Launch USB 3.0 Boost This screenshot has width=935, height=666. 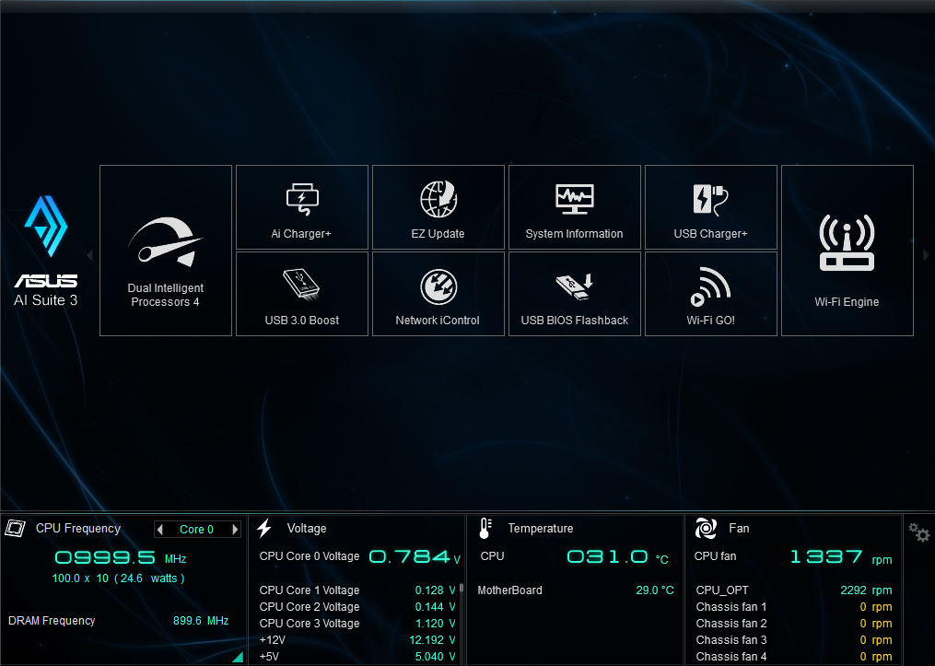pos(301,294)
